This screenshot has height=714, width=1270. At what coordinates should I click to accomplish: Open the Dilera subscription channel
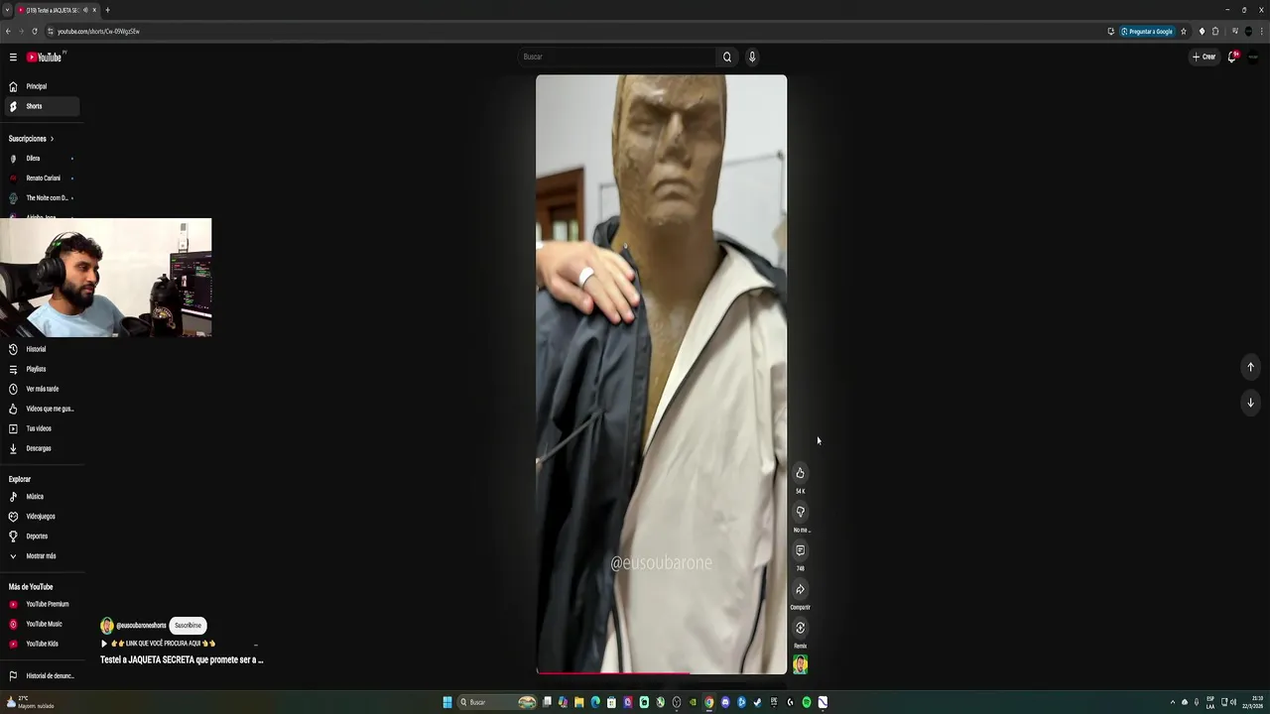(40, 159)
